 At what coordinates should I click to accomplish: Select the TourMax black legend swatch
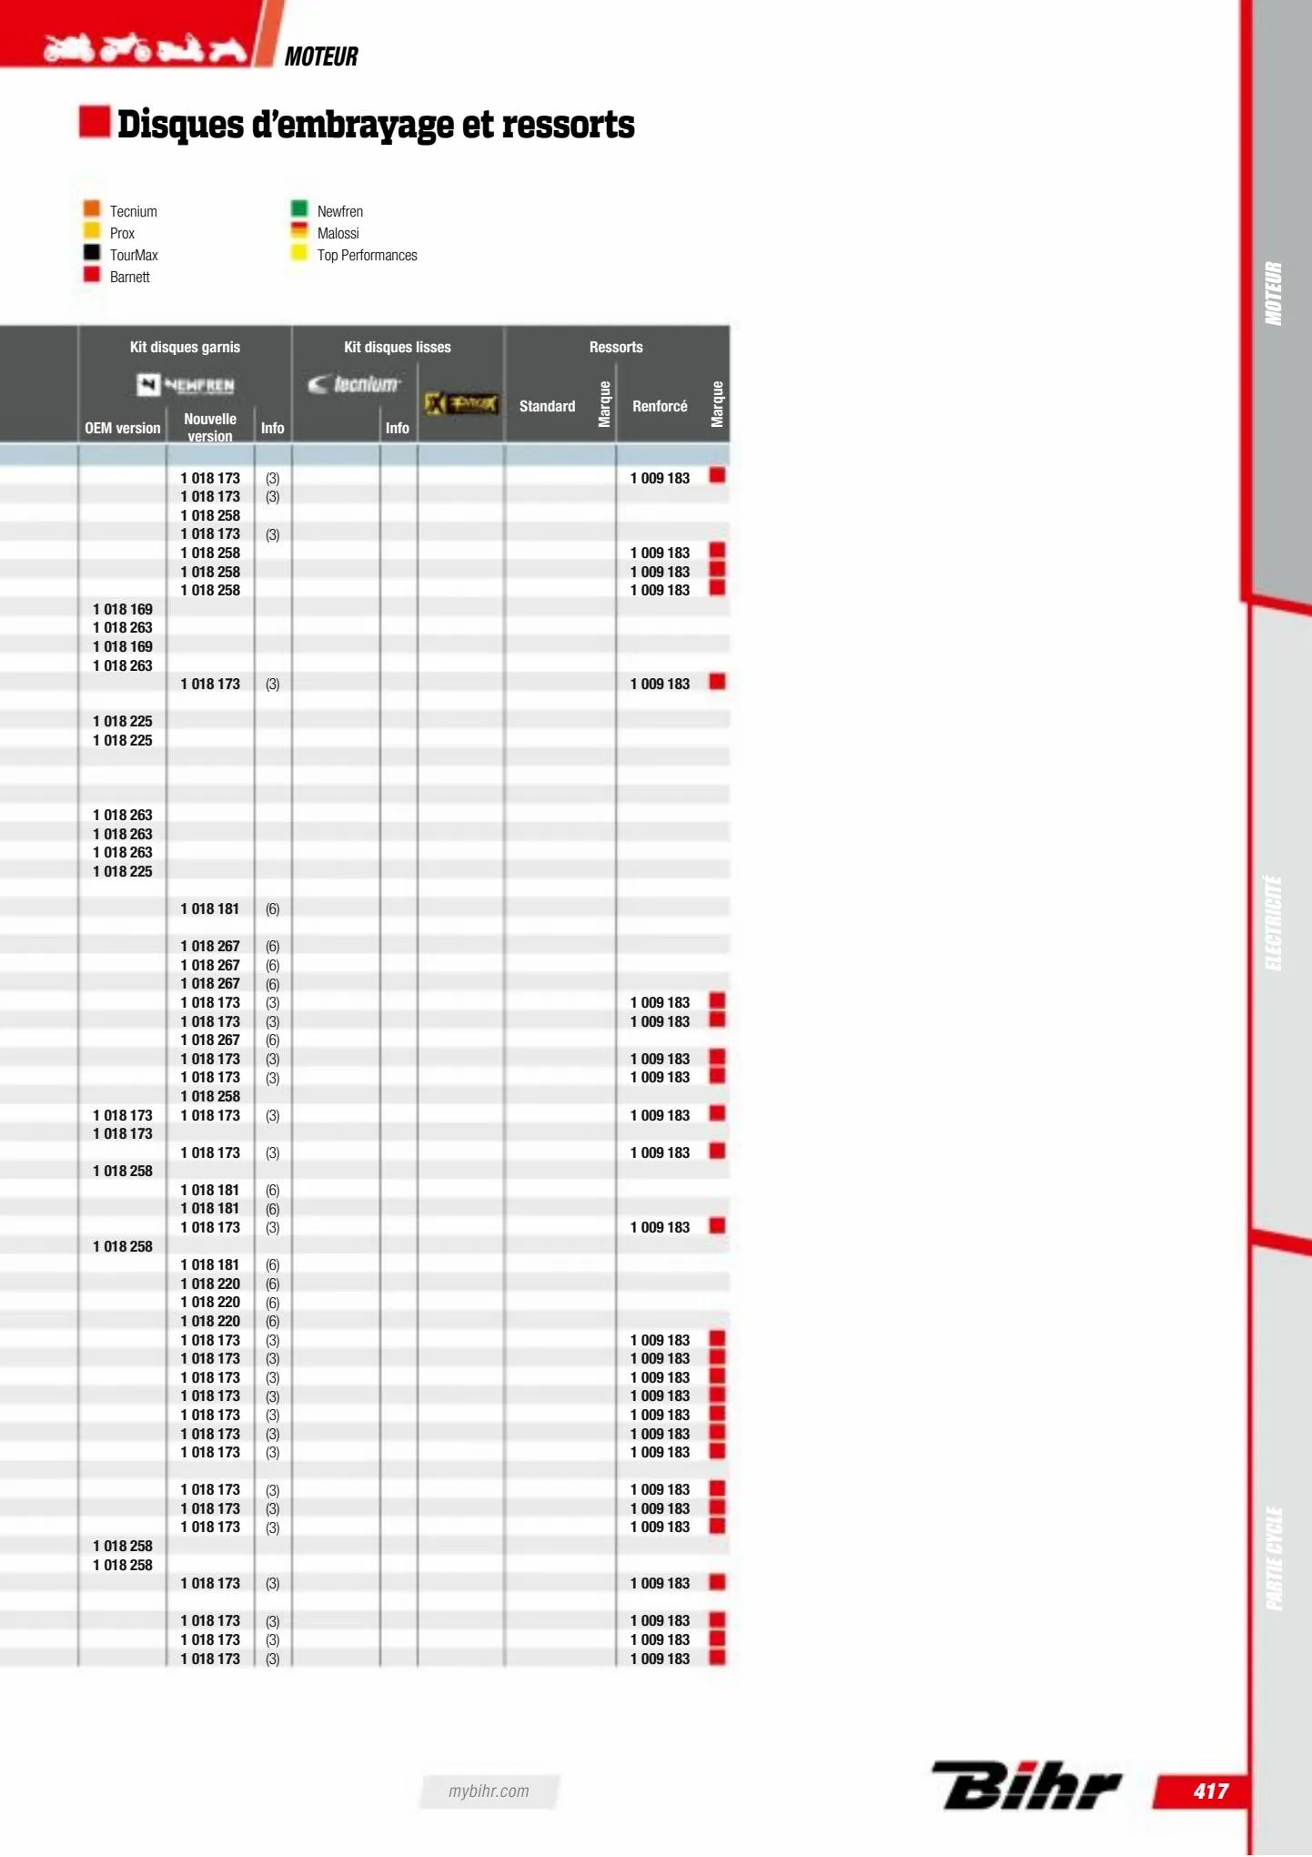click(92, 252)
